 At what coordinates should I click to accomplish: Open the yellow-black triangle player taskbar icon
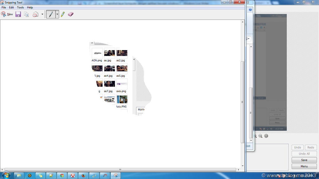coord(30,176)
